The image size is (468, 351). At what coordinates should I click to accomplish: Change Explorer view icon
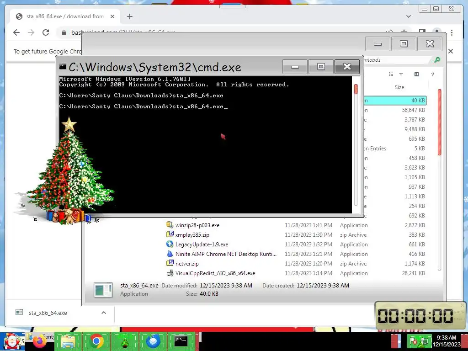point(391,74)
